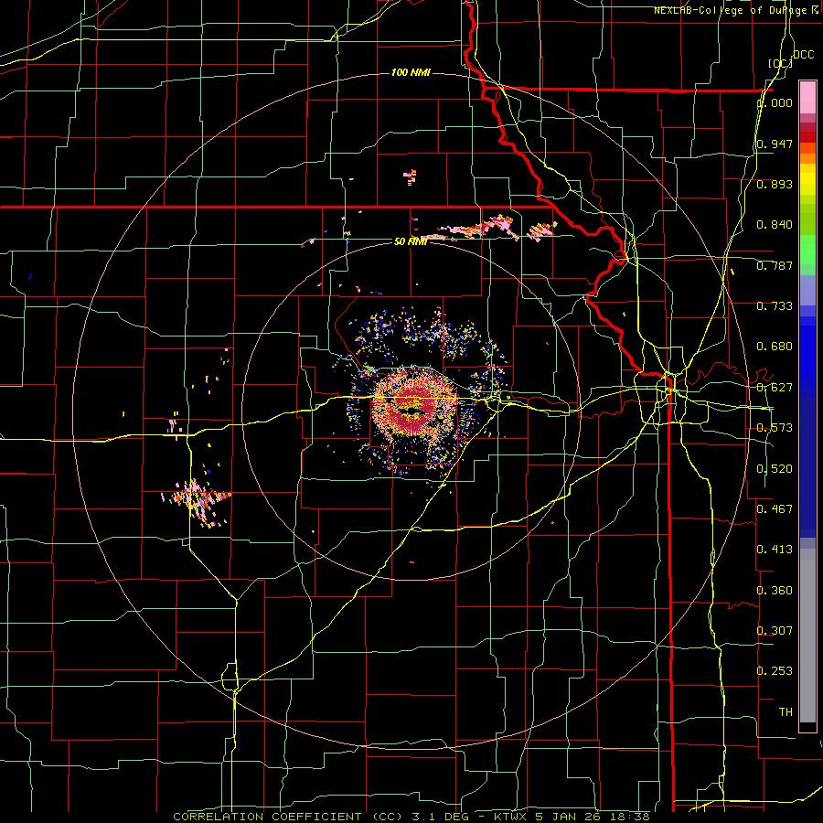Click the 0.360 value on color scale

click(775, 591)
